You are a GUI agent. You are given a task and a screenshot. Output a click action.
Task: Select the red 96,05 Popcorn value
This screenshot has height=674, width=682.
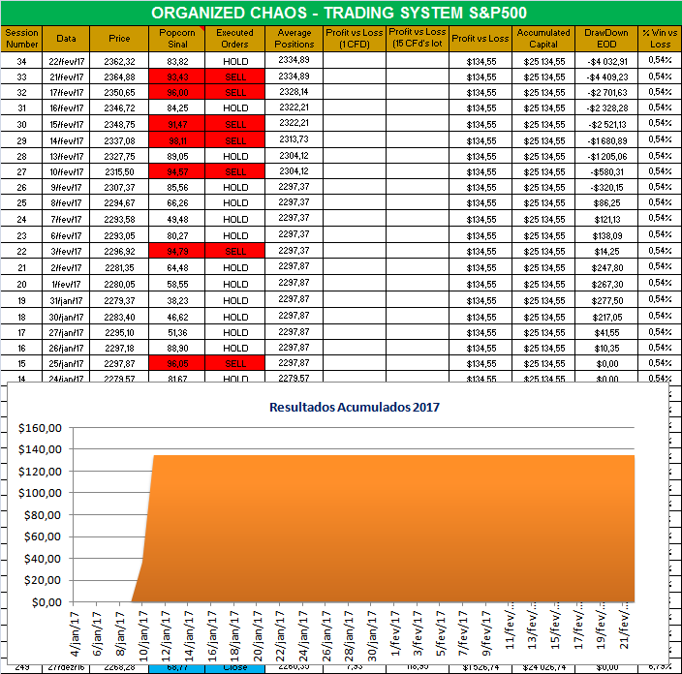(x=177, y=363)
